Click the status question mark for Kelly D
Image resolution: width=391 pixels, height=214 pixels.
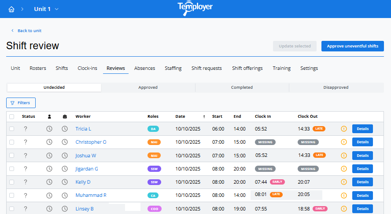pos(26,182)
